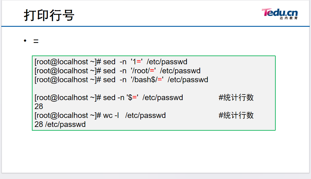The width and height of the screenshot is (311, 179).
Task: Click the sed '/bash$/=' command line
Action: click(121, 80)
